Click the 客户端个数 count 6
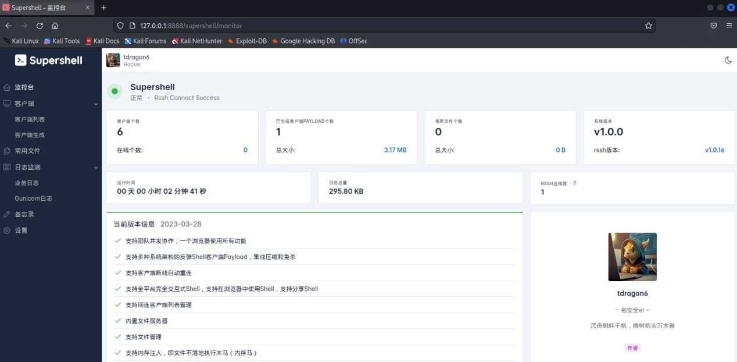The height and width of the screenshot is (362, 737). (x=120, y=132)
